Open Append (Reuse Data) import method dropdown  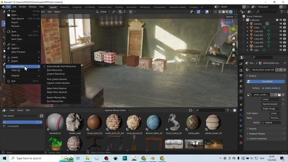117,110
